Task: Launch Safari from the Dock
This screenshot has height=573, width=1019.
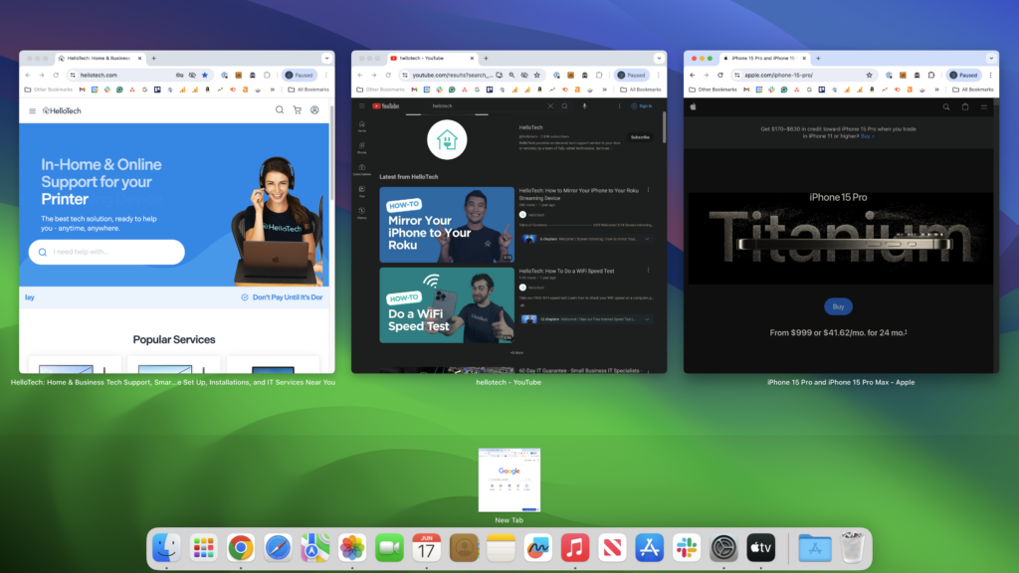Action: click(279, 547)
